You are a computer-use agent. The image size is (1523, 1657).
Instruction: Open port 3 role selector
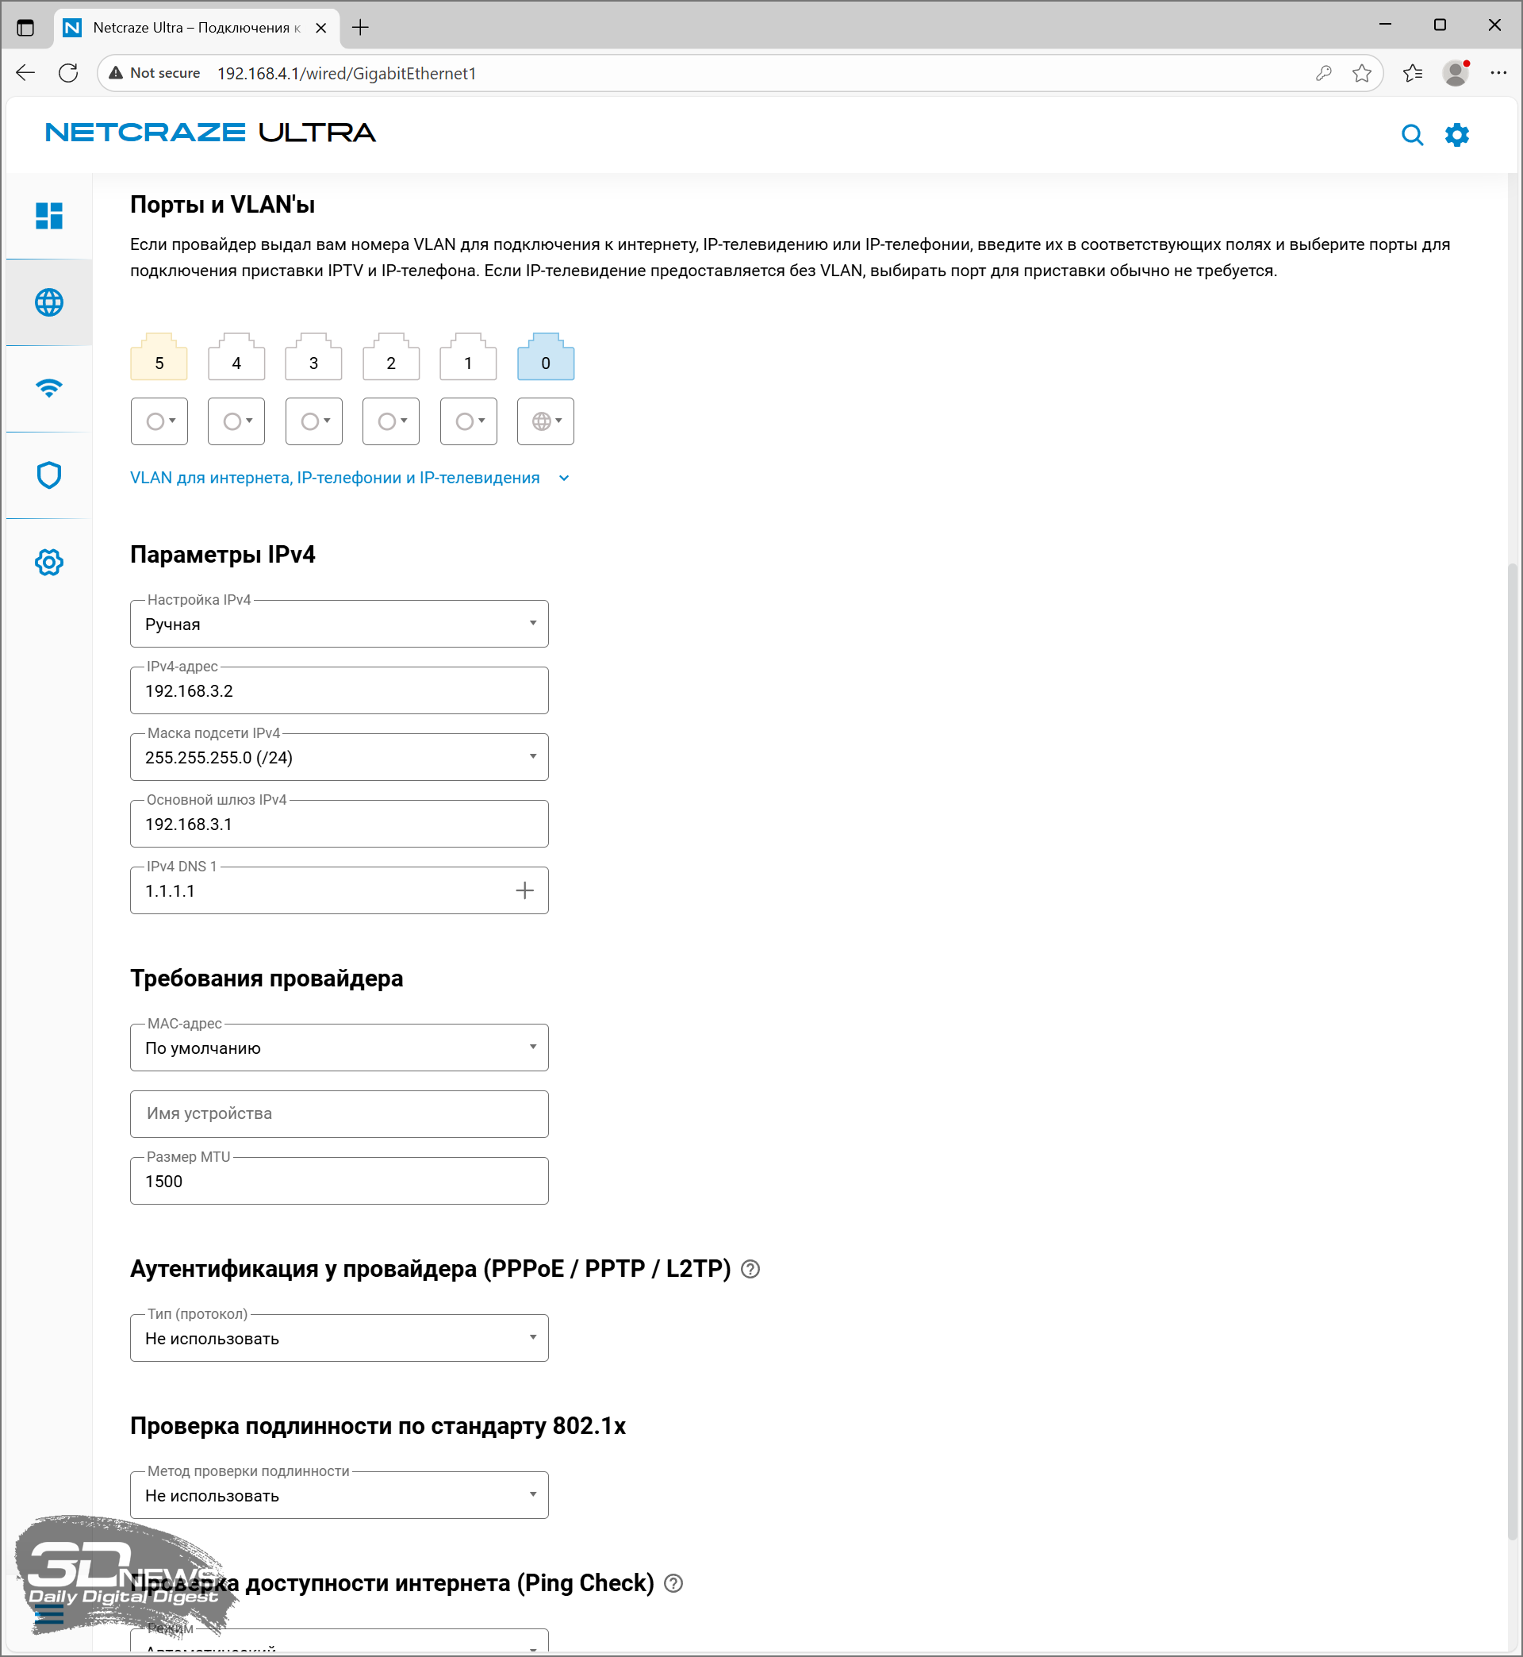[x=313, y=421]
